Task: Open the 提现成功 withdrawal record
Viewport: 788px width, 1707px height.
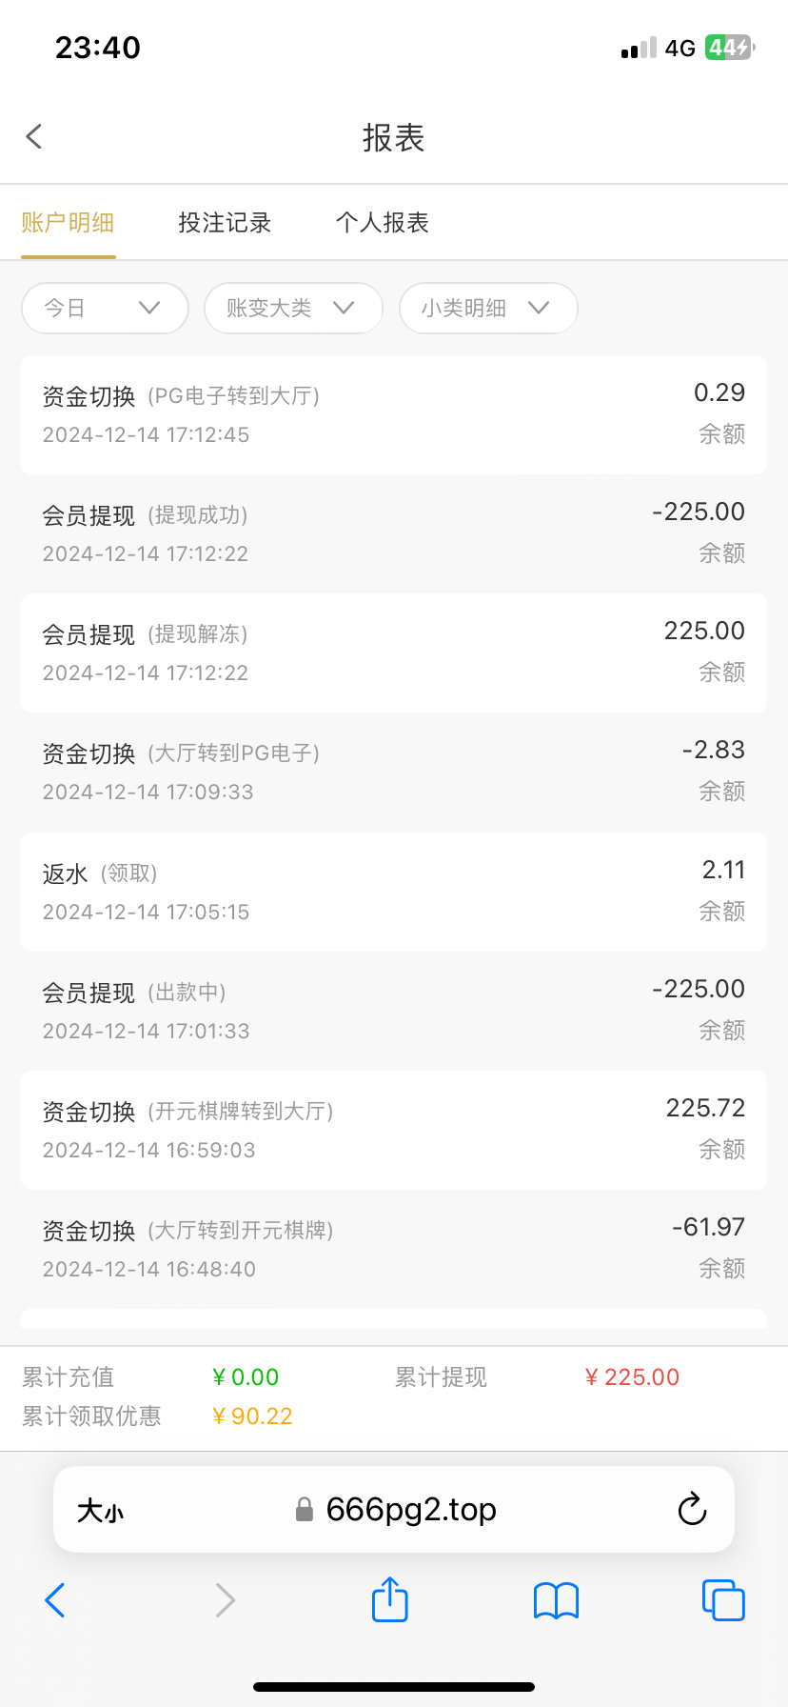Action: (393, 533)
